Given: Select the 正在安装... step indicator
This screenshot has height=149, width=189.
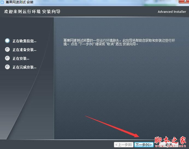Looking at the screenshot, I should 7,58.
